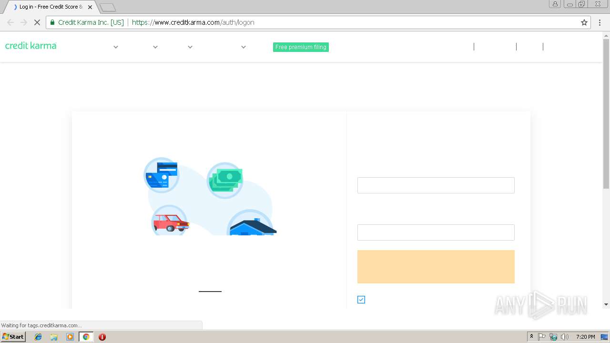
Task: Click the Show desktop button
Action: point(605,337)
